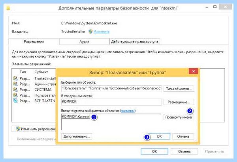Click OK in the security settings window
Viewport: 237px width, 162px height.
[154, 151]
